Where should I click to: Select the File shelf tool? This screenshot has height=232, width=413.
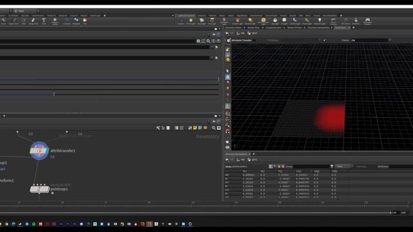[x=85, y=21]
